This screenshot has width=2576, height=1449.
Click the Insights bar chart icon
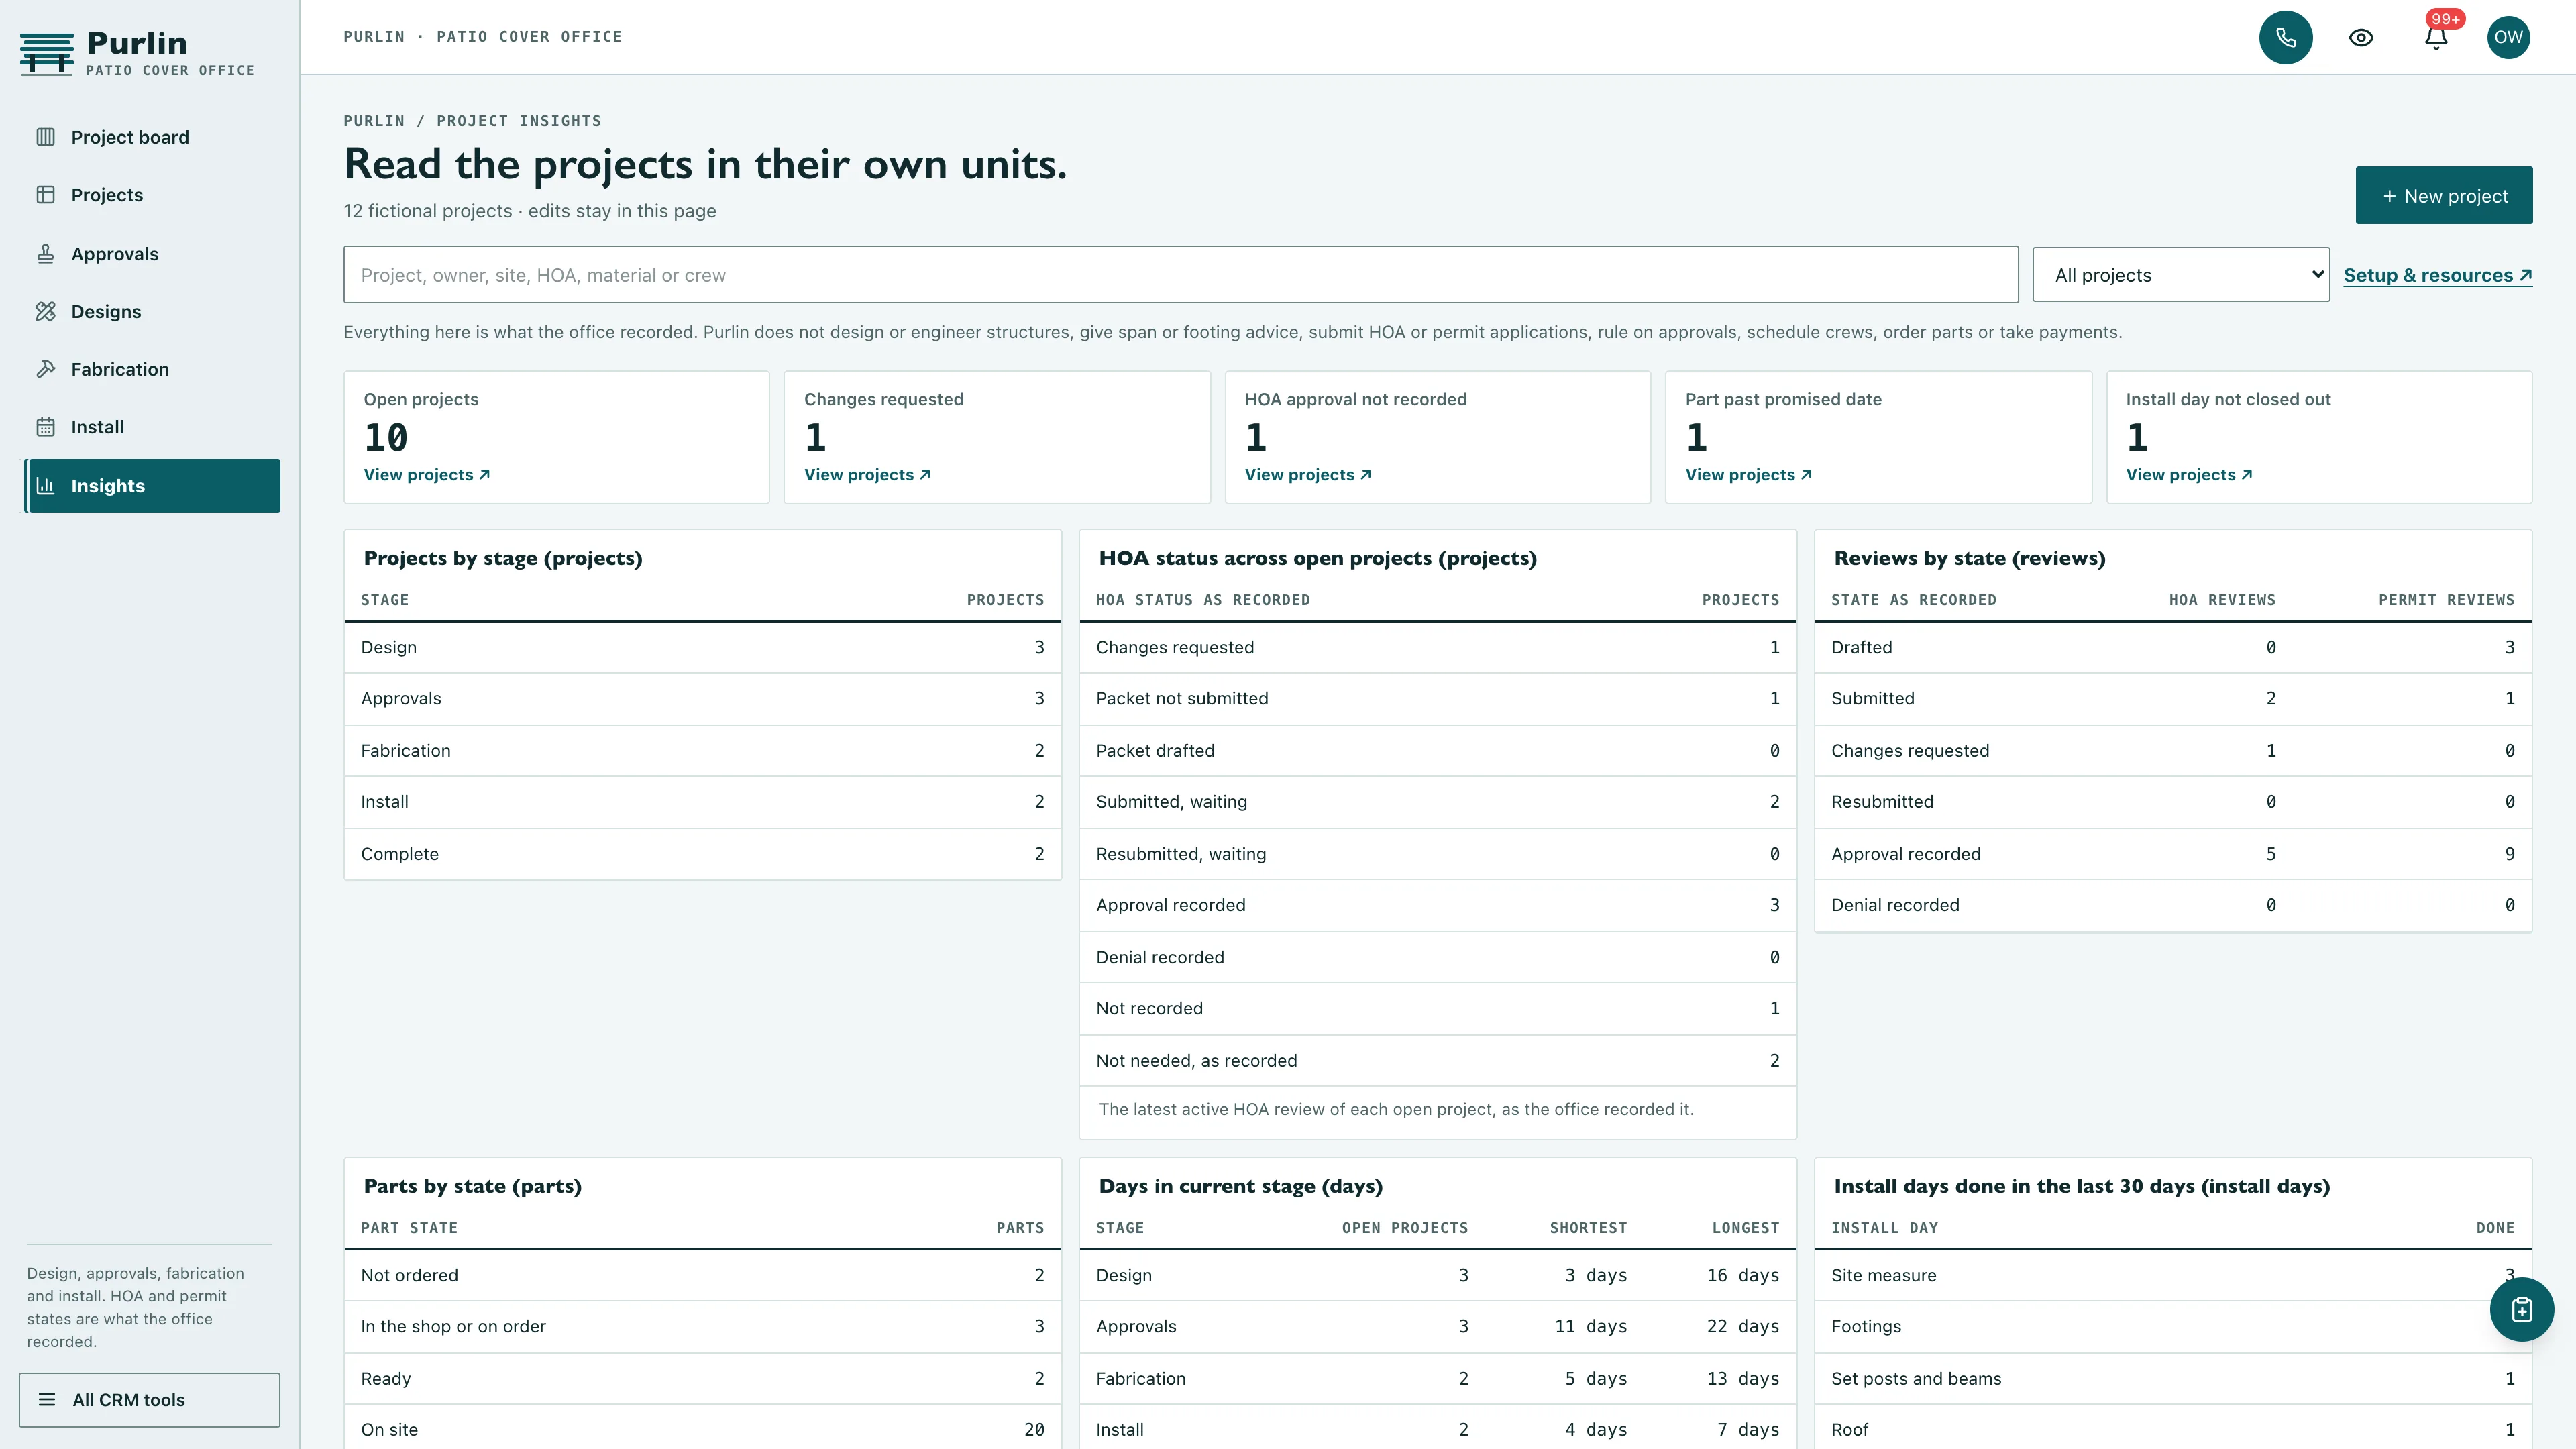46,486
